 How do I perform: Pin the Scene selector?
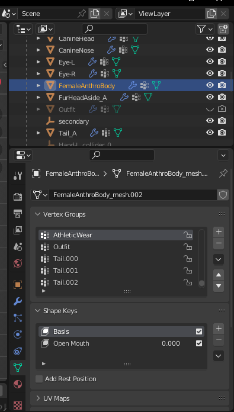[x=82, y=14]
